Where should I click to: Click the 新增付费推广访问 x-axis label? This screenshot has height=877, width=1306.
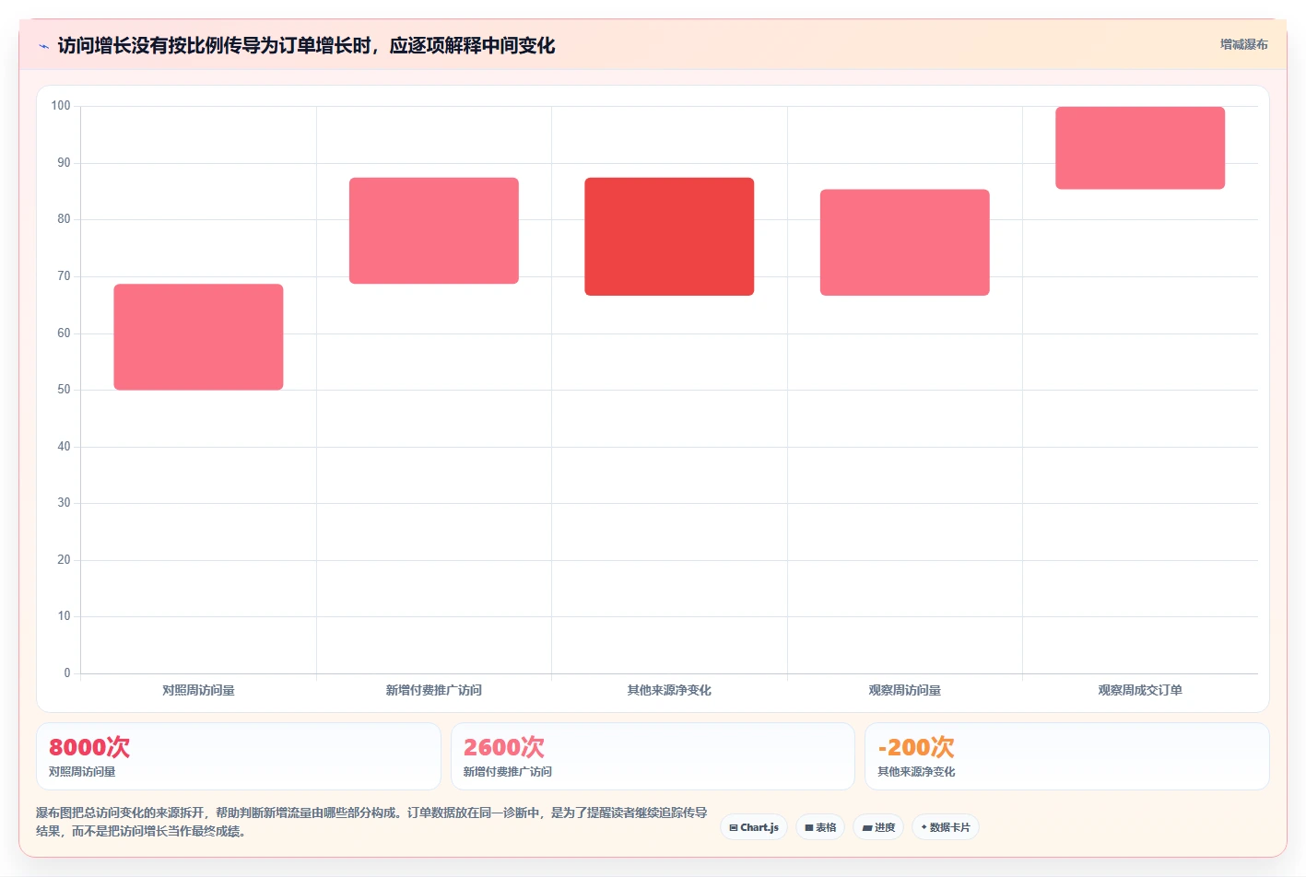[434, 690]
